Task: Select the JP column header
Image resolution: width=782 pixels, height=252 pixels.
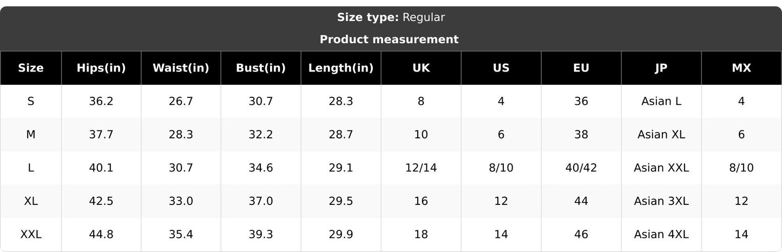Action: pos(661,68)
